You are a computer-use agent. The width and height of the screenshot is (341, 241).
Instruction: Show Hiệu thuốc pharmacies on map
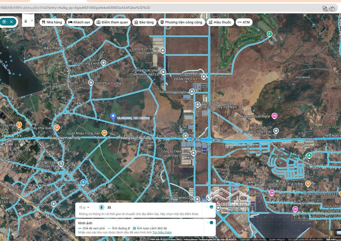(220, 22)
